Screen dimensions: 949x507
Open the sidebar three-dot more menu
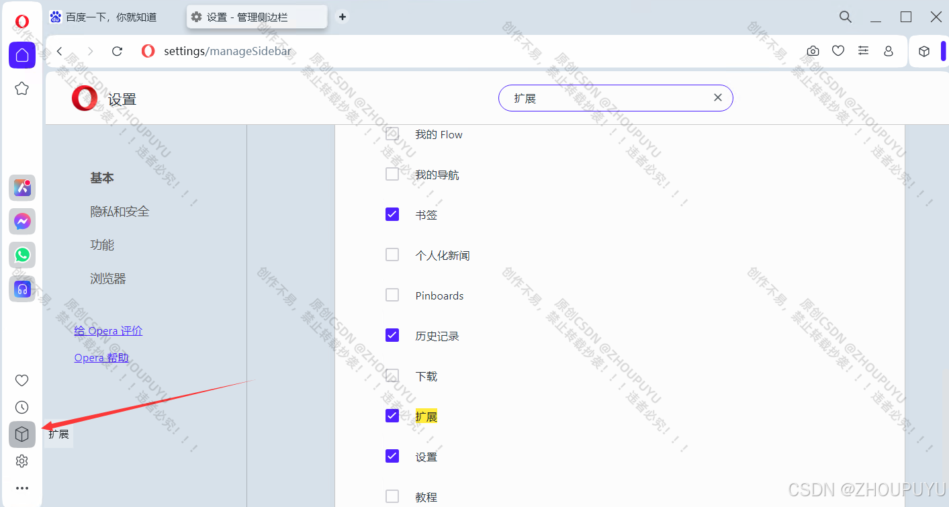(x=22, y=488)
